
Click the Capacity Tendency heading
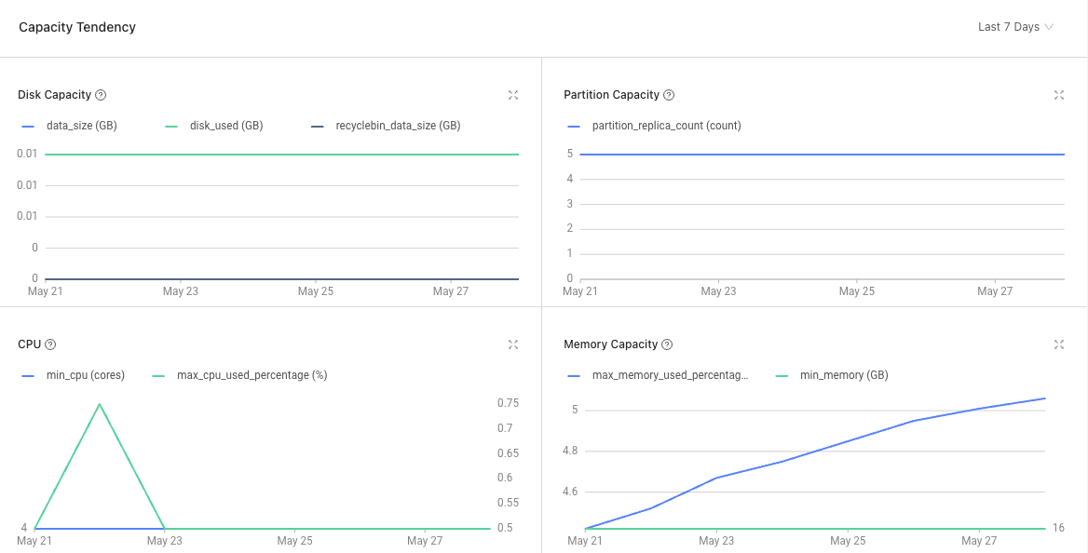(77, 27)
